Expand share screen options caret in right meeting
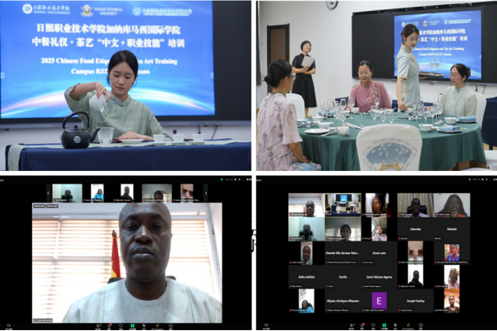The width and height of the screenshot is (497, 331). point(388,325)
